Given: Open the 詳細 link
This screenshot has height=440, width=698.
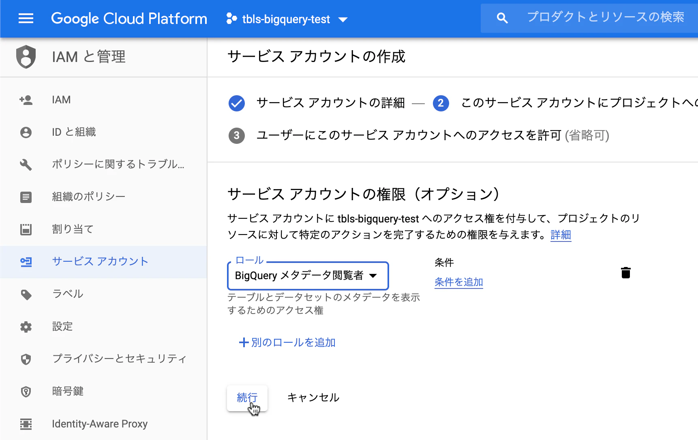Looking at the screenshot, I should 561,235.
